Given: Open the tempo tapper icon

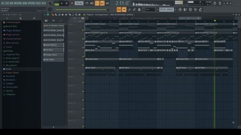Looking at the screenshot, I should click(x=200, y=10).
